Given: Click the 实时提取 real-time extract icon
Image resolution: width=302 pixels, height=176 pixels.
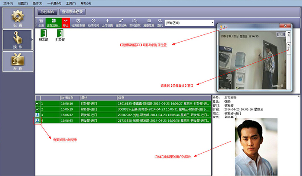Looking at the screenshot, I should (x=135, y=23).
